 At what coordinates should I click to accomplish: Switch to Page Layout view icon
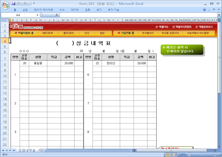pyautogui.click(x=171, y=154)
